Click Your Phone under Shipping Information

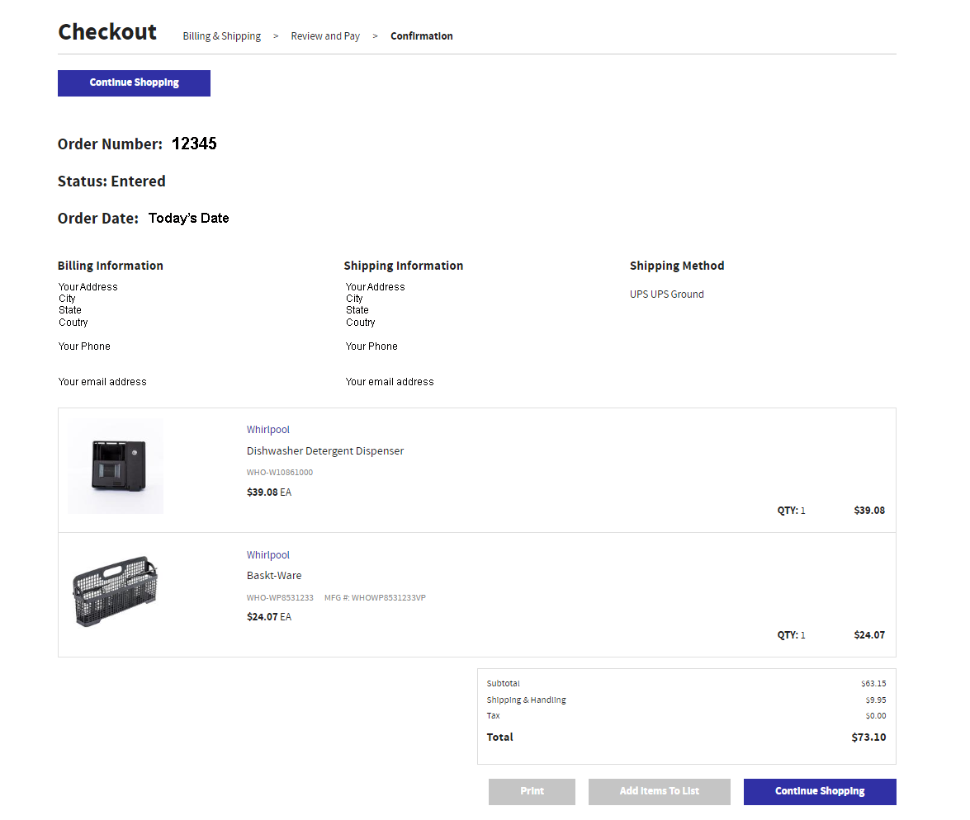coord(371,346)
